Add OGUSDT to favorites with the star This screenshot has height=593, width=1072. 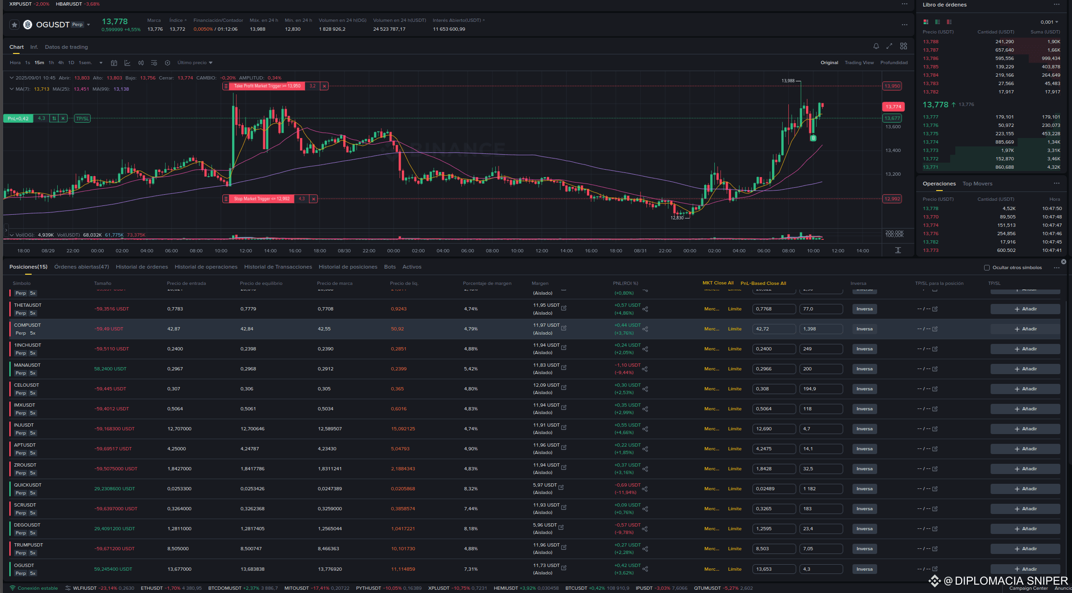14,25
